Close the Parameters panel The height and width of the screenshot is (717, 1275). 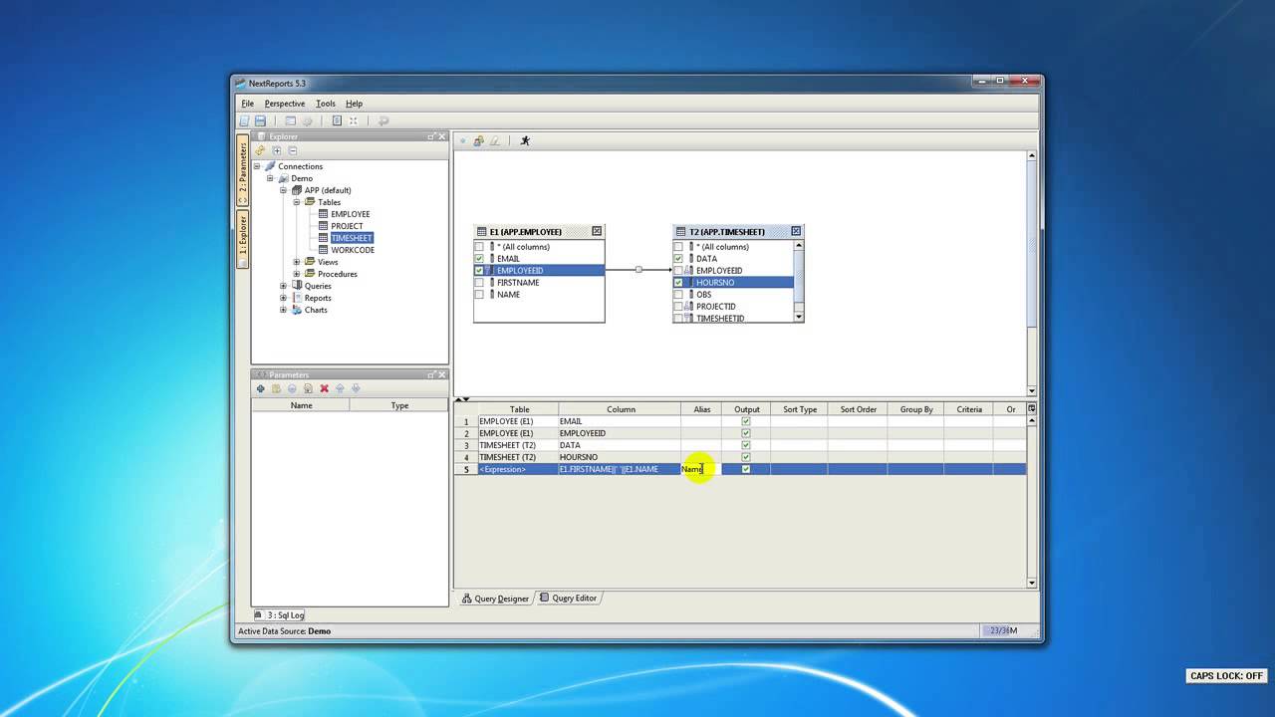click(442, 374)
